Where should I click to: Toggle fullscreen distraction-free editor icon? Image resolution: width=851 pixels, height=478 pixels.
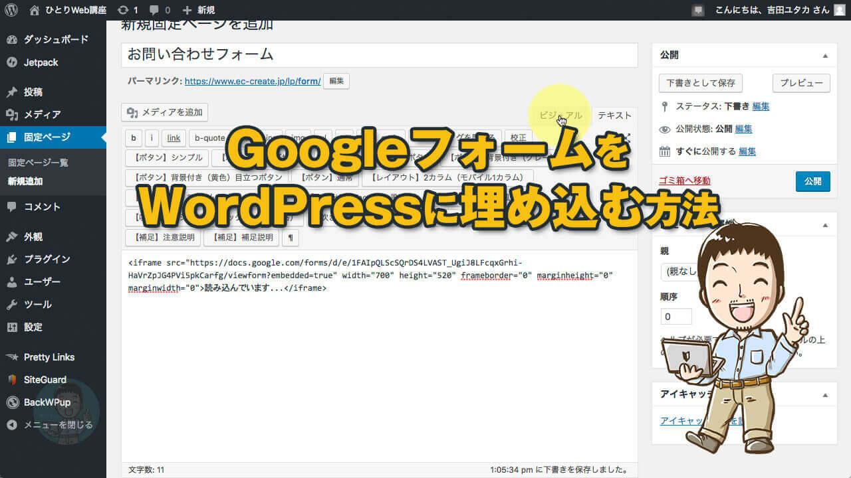click(626, 137)
